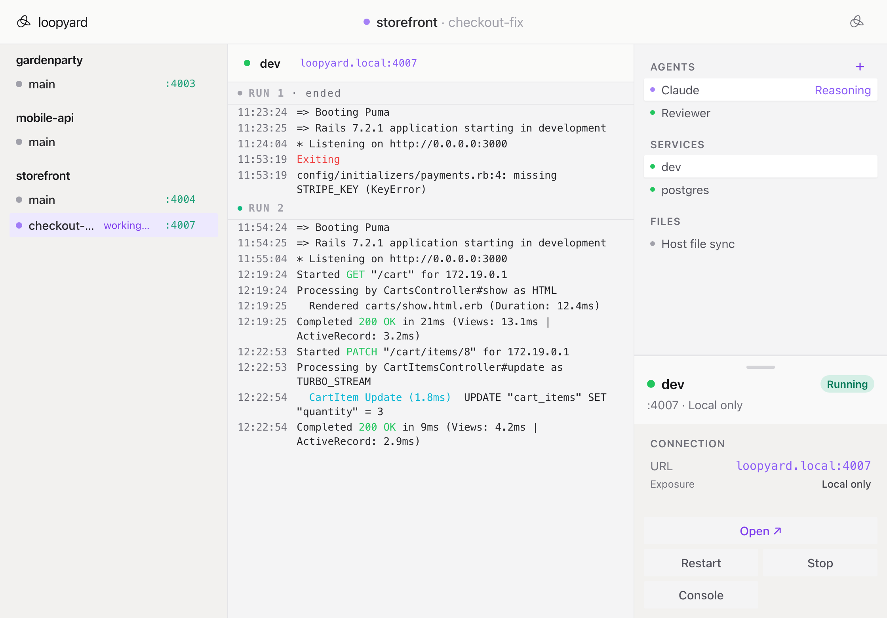The width and height of the screenshot is (887, 618).
Task: Select storefront main branch
Action: [113, 200]
